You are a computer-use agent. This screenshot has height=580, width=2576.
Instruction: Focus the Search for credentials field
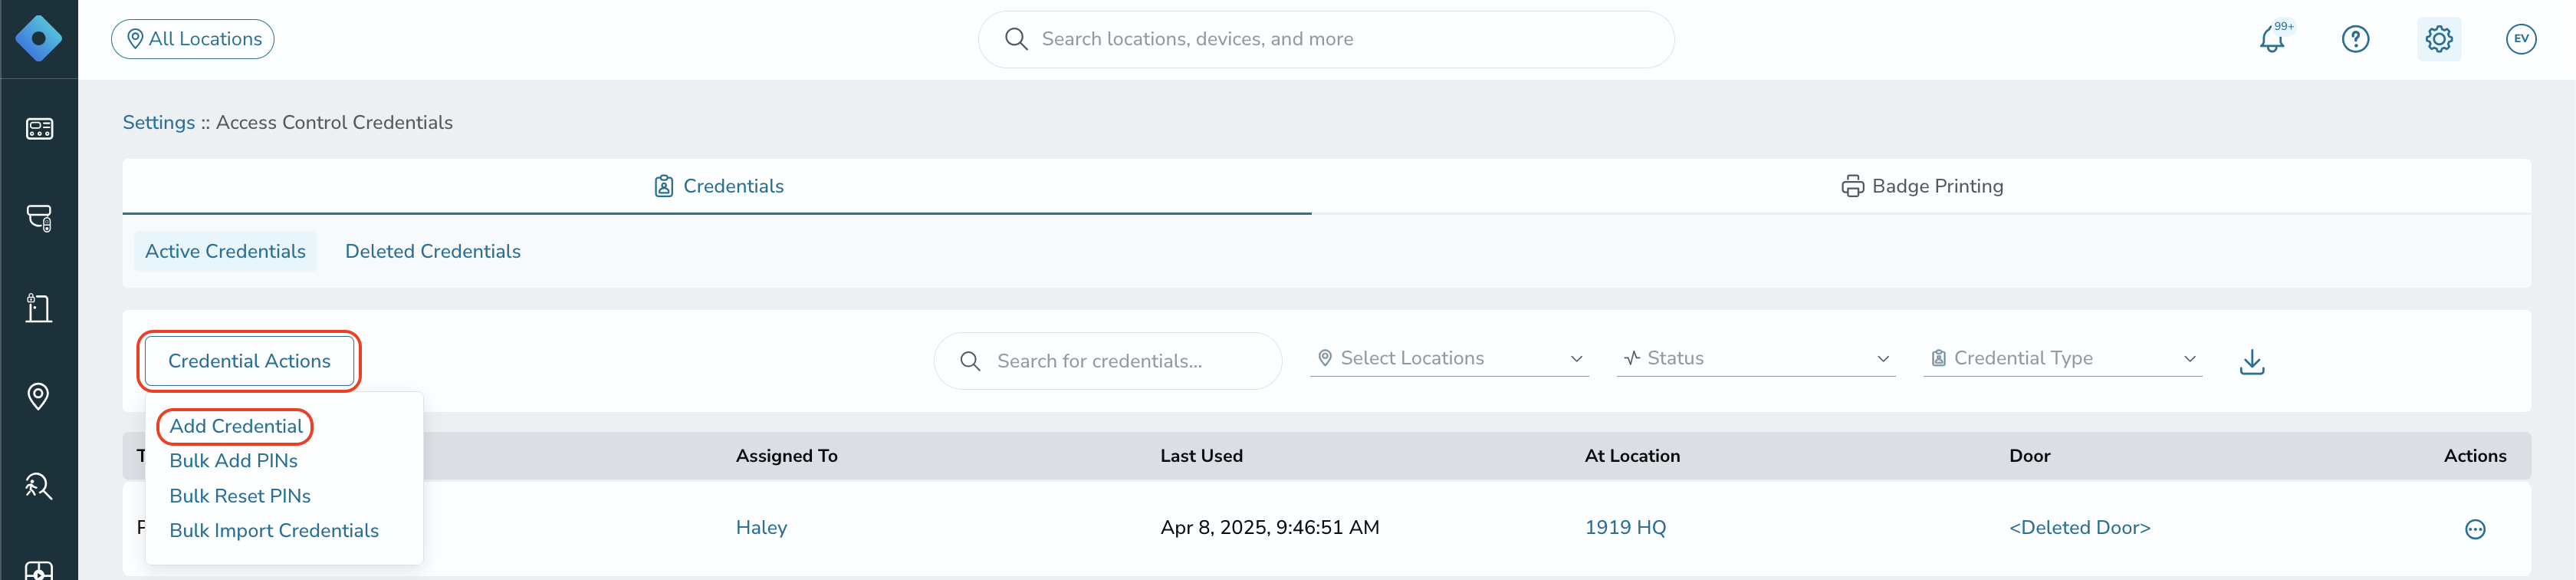[1108, 361]
